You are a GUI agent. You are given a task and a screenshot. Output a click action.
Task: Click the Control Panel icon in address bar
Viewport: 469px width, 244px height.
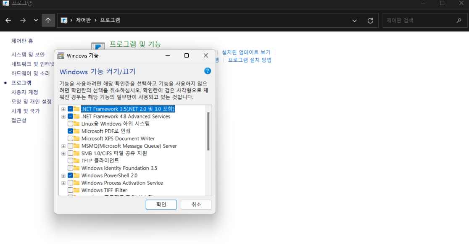[x=64, y=20]
